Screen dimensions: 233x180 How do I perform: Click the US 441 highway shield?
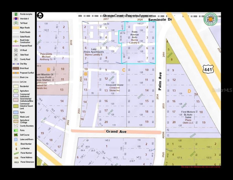click(x=208, y=69)
